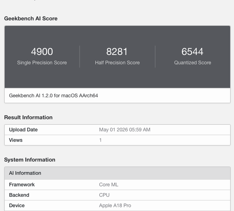Select the Half Precision Score value 8281
The width and height of the screenshot is (234, 211).
tap(117, 52)
